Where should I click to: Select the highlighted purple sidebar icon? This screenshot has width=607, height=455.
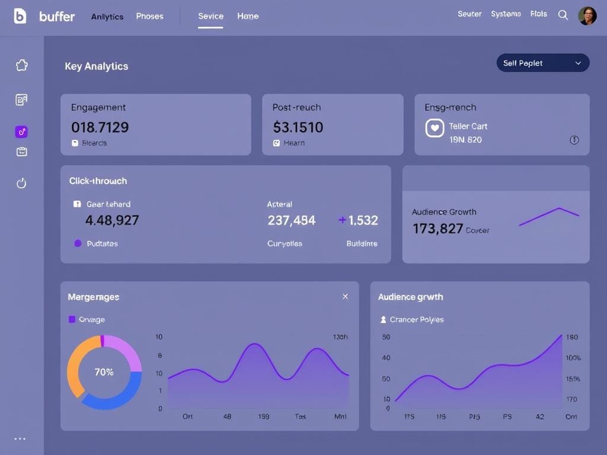tap(21, 132)
